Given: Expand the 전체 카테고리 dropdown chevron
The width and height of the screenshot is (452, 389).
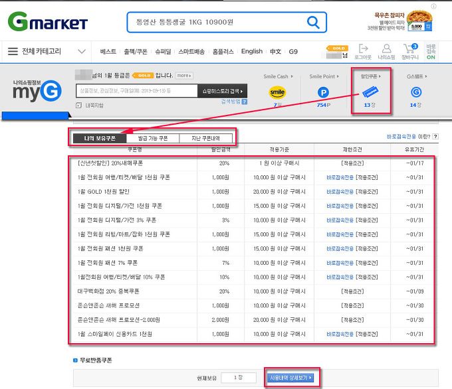Looking at the screenshot, I should coord(82,52).
